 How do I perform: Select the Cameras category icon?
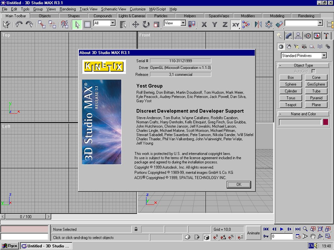(304, 46)
